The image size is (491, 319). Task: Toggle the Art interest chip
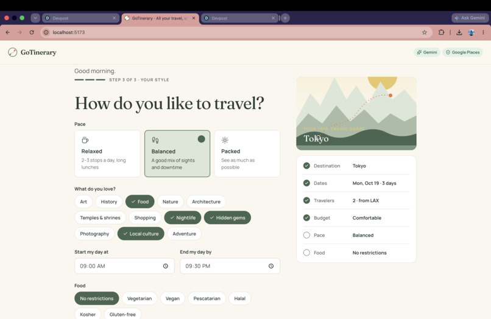(x=83, y=202)
